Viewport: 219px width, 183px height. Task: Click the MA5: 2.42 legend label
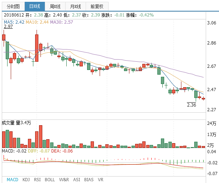(x=14, y=22)
